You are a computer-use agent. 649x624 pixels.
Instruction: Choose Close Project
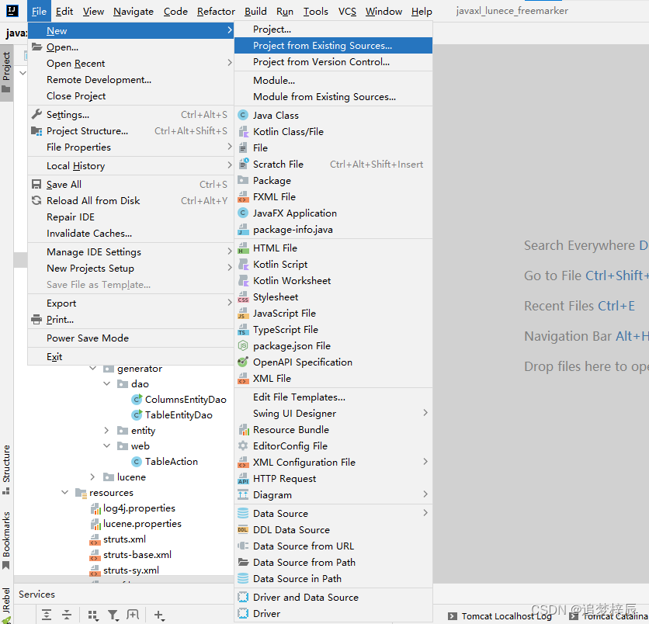pos(130,96)
